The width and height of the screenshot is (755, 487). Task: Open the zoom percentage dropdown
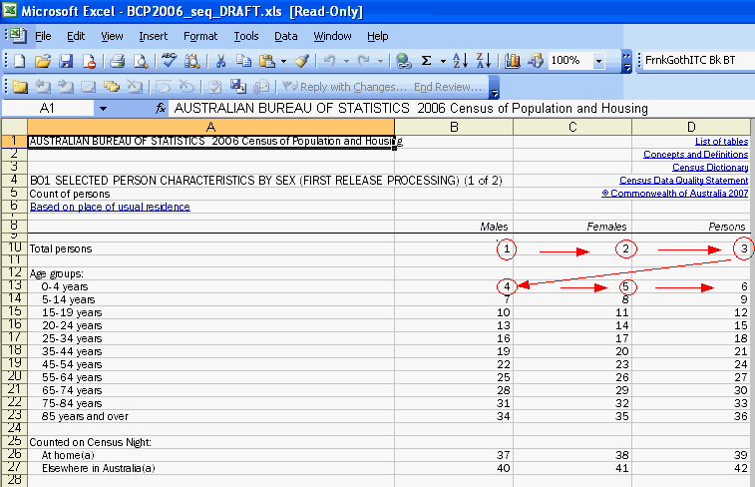coord(598,61)
